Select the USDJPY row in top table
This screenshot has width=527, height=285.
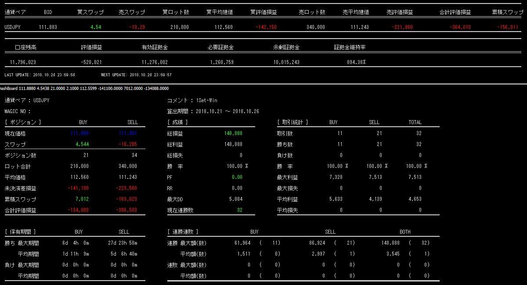[x=13, y=27]
